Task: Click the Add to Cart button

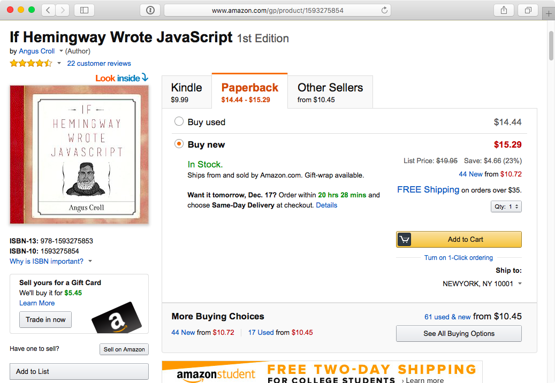Action: 459,240
